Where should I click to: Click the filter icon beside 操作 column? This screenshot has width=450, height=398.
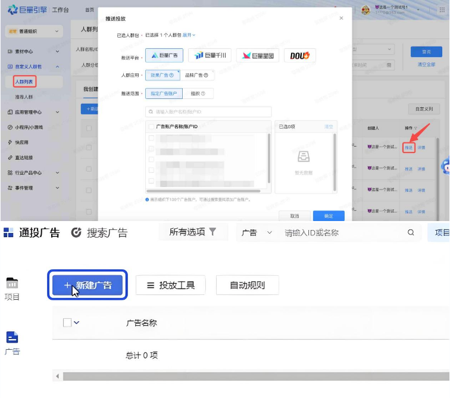[415, 128]
